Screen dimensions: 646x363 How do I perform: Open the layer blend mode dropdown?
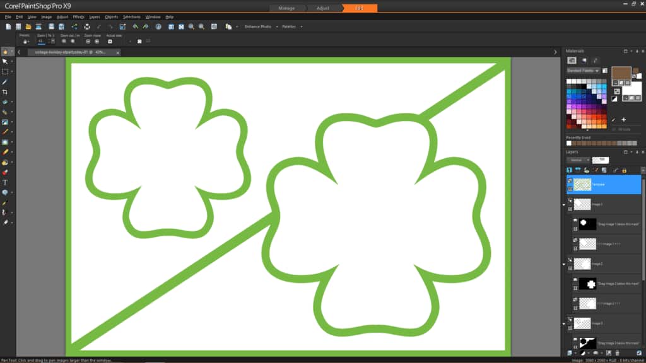click(x=578, y=160)
